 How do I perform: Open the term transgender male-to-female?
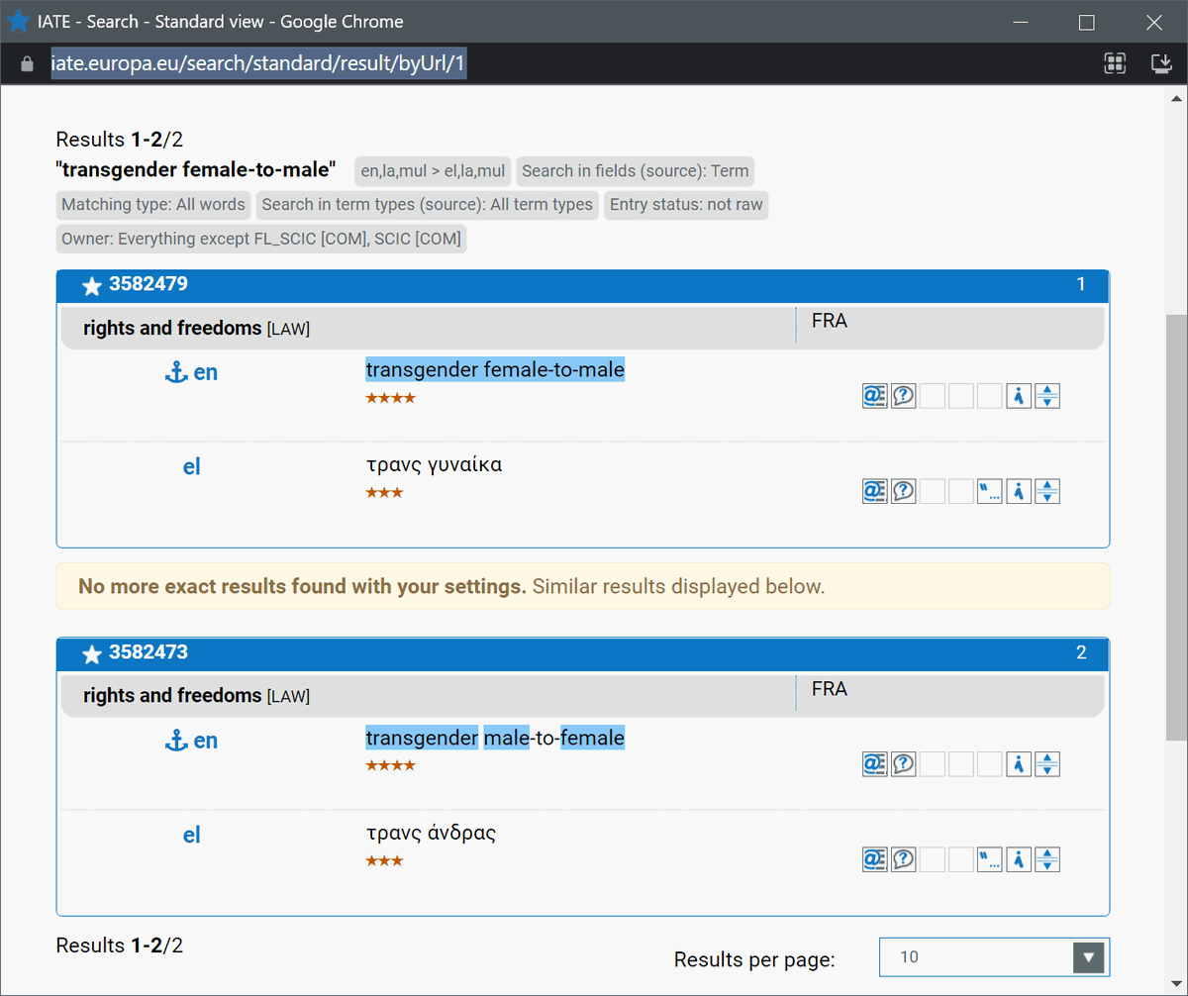point(495,738)
